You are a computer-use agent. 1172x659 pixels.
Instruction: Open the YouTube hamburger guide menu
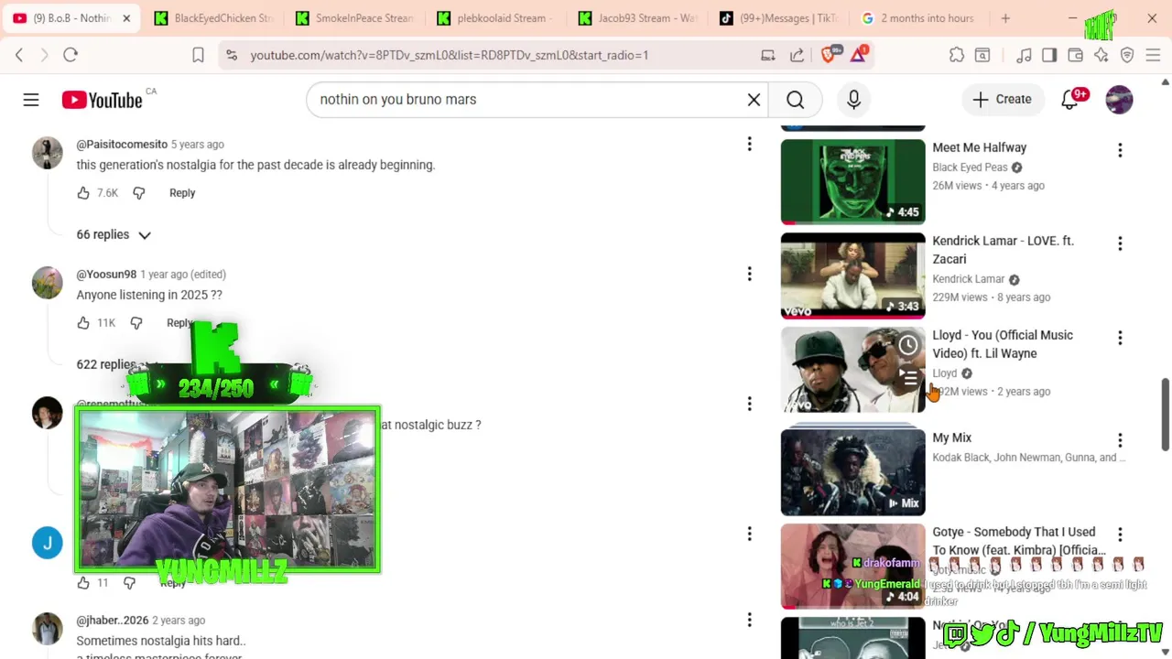coord(31,100)
